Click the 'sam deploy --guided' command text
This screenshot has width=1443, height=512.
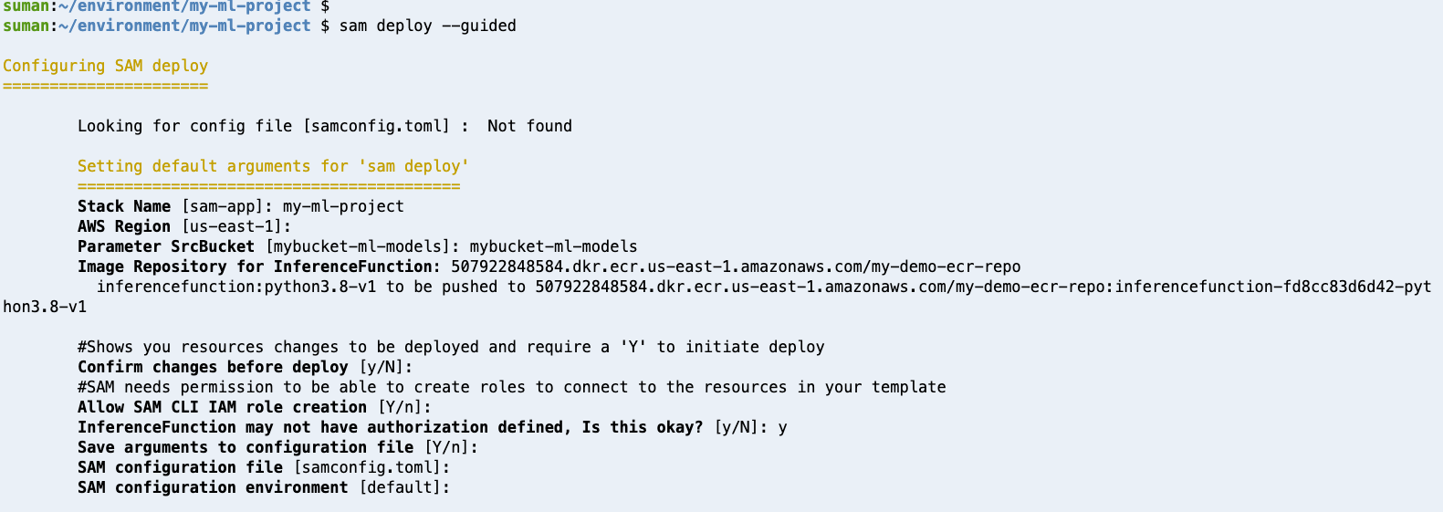427,26
